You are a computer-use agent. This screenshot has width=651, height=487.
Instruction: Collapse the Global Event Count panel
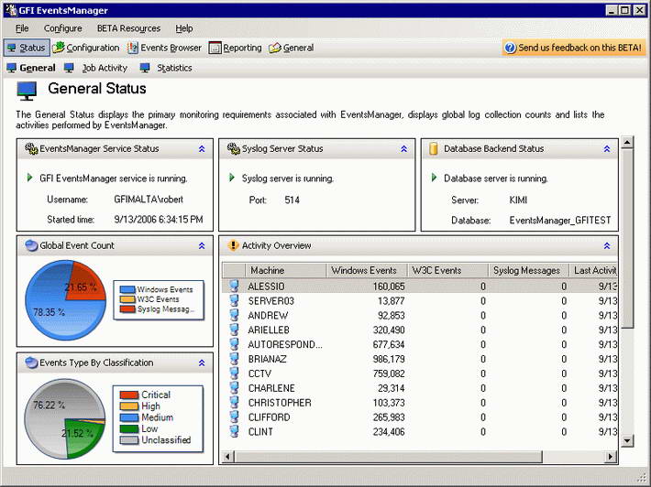(x=202, y=245)
